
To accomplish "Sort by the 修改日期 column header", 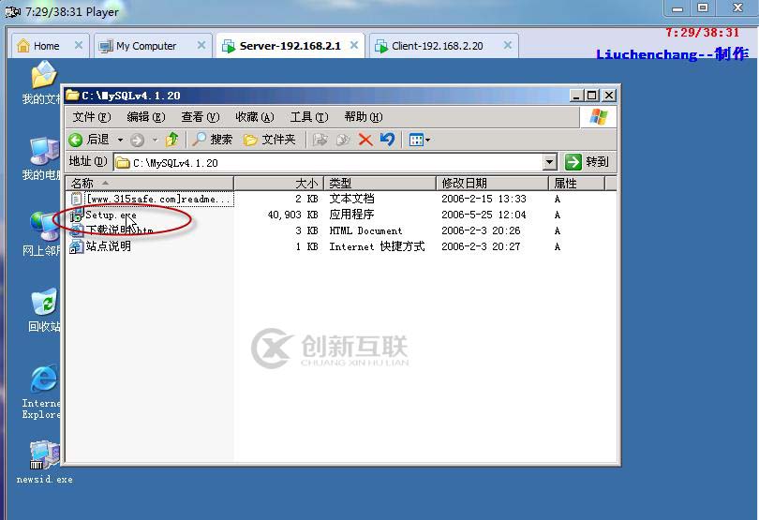I will (492, 183).
